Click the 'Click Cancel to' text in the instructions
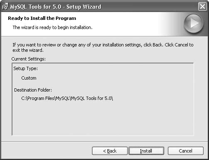Viewport: 209px width, 160px height. (179, 45)
